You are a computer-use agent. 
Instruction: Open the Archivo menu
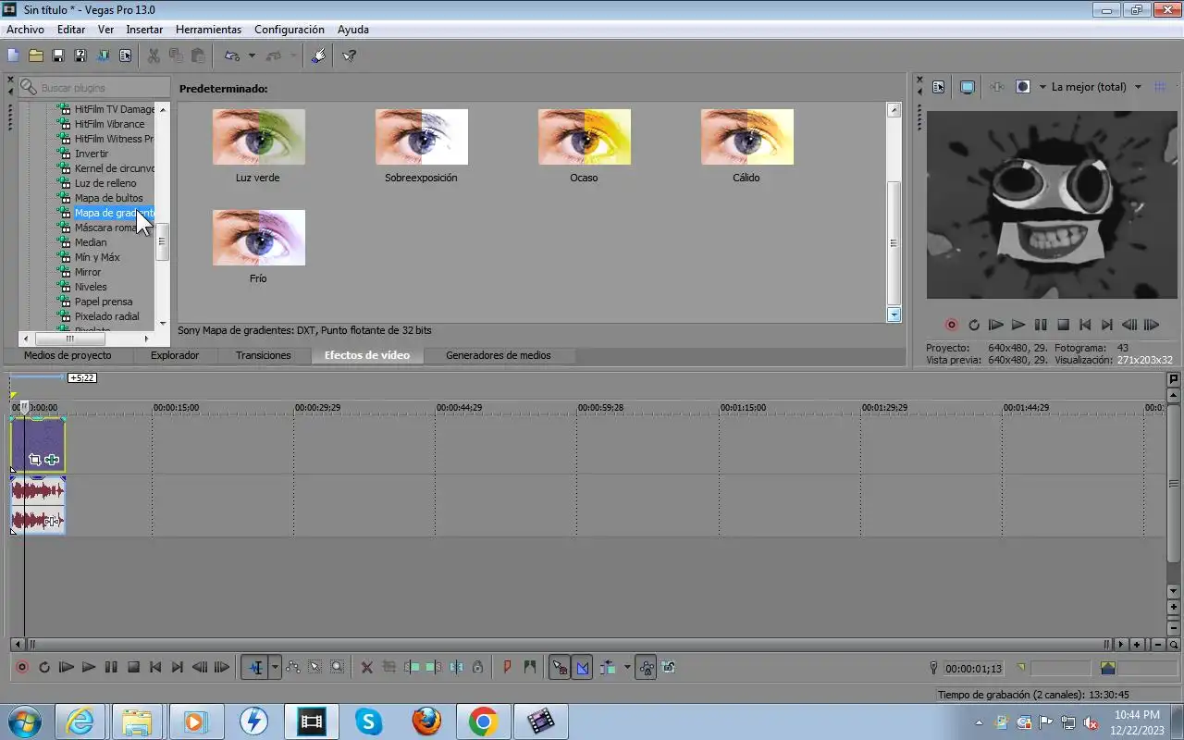pyautogui.click(x=25, y=30)
